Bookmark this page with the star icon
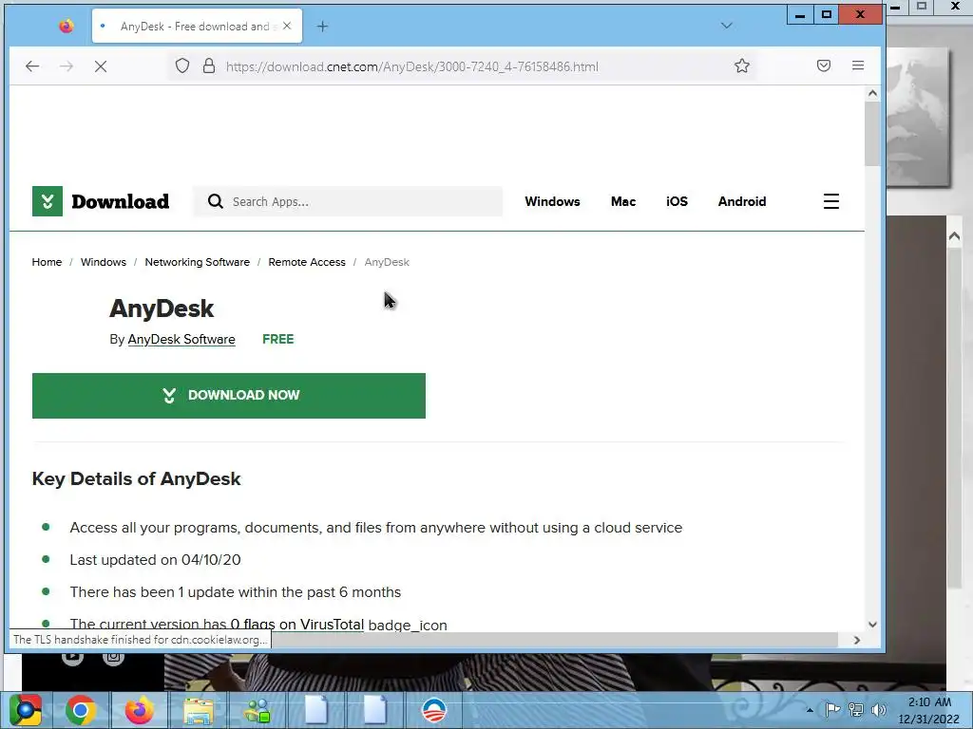The image size is (973, 729). click(x=741, y=65)
